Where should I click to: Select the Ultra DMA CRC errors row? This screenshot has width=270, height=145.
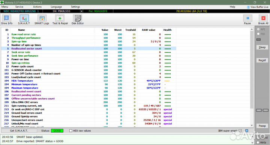[x=88, y=102]
